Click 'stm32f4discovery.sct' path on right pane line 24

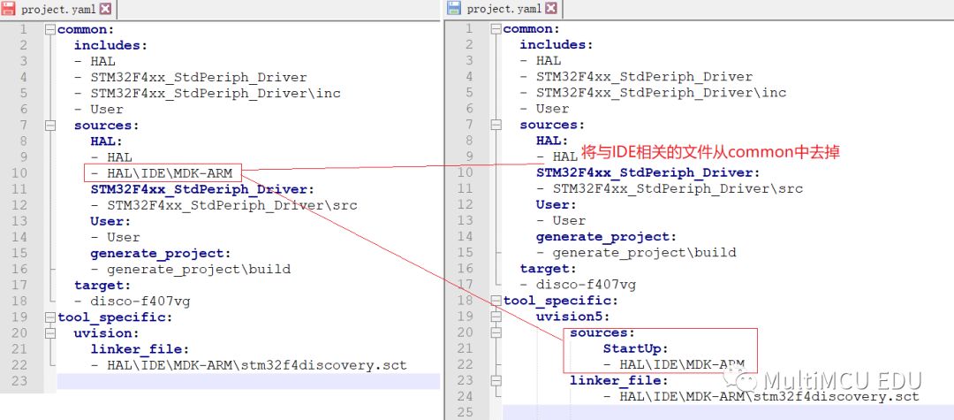click(769, 397)
